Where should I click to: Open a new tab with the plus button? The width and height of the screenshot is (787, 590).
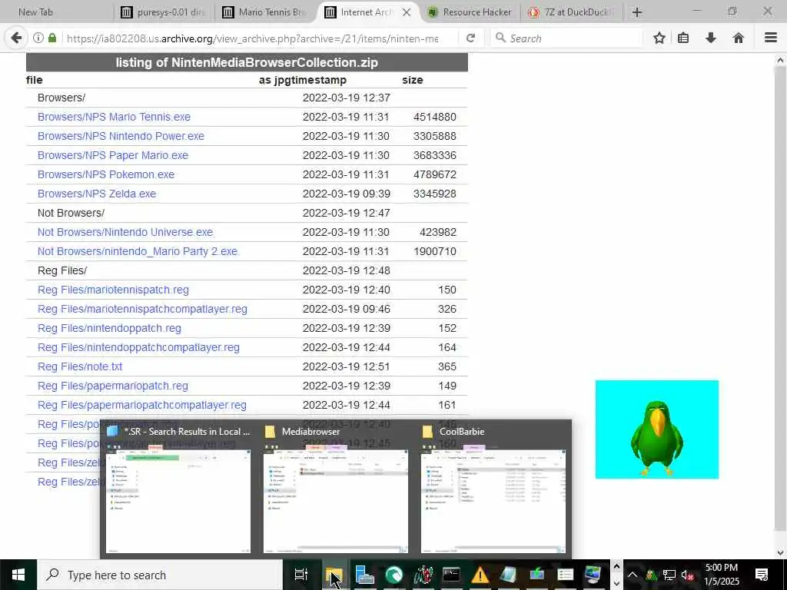pyautogui.click(x=637, y=12)
